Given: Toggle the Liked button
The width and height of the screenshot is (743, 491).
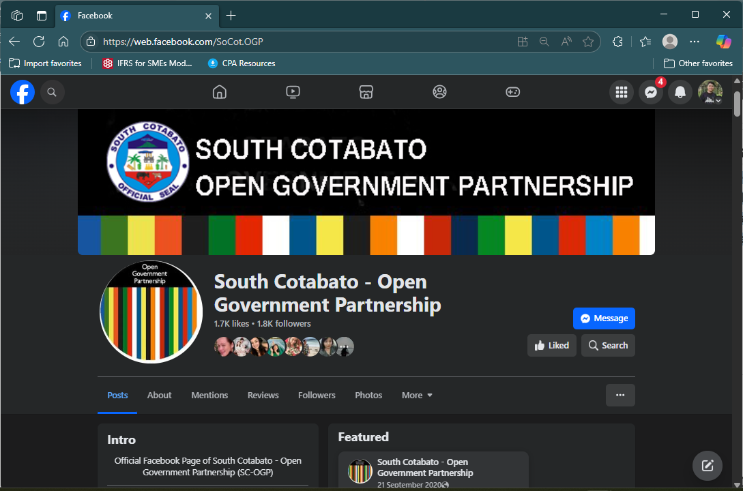Looking at the screenshot, I should pyautogui.click(x=551, y=345).
